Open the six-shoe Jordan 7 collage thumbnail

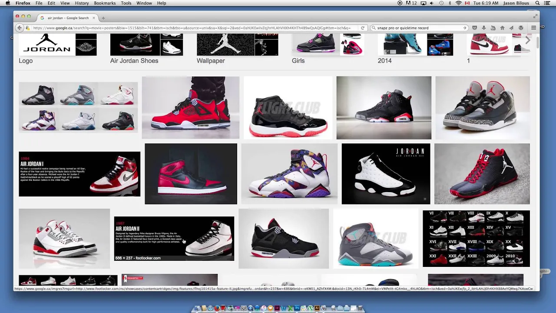(78, 107)
